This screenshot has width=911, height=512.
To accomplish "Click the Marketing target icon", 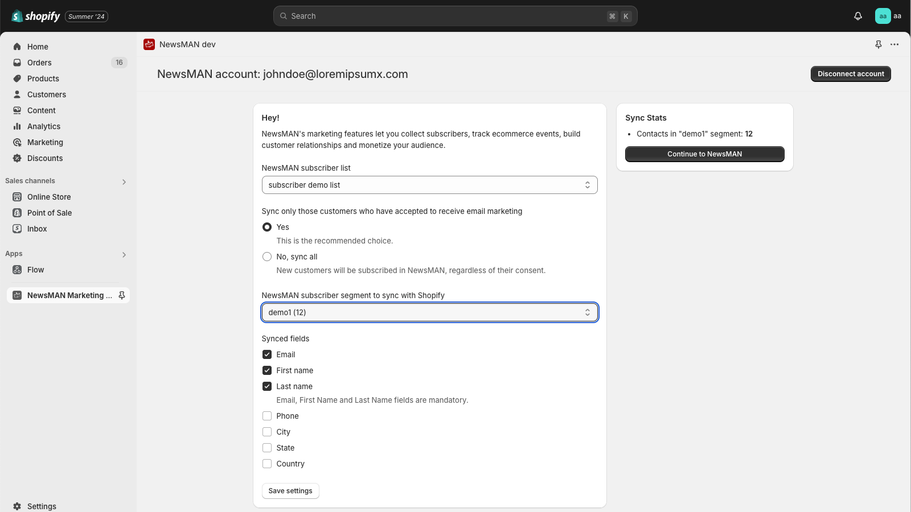I will click(17, 142).
